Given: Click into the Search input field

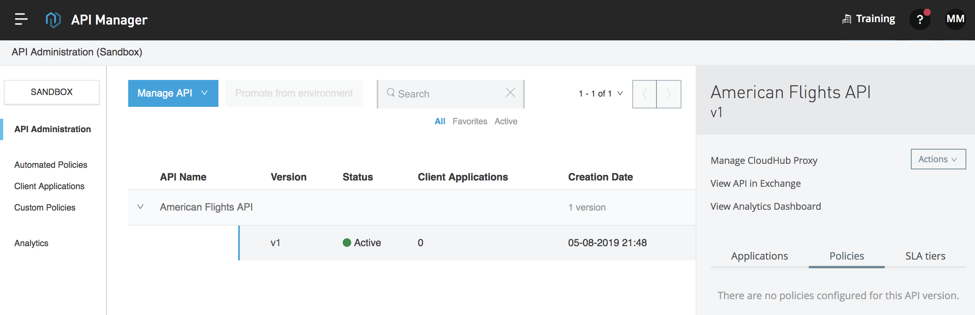Looking at the screenshot, I should pos(450,94).
